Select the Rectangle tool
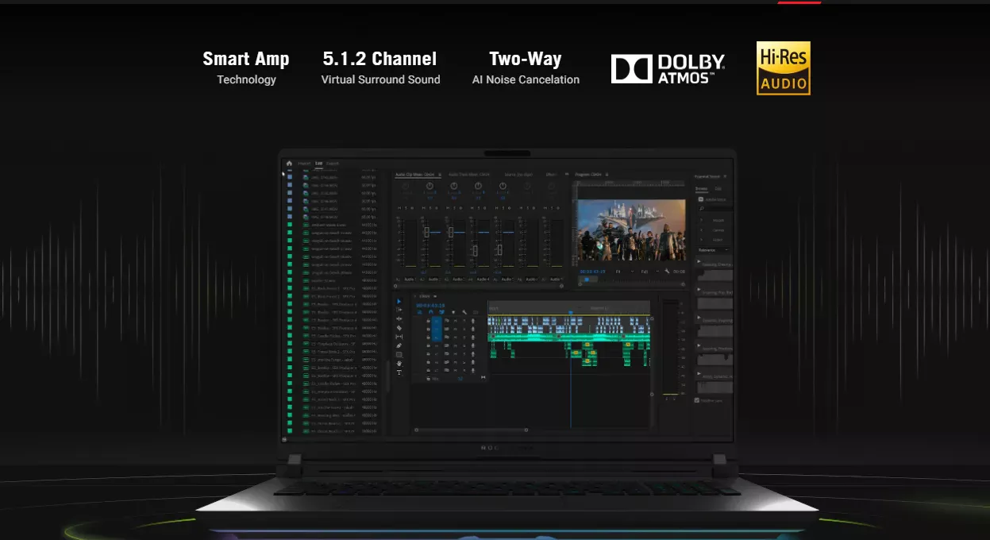Viewport: 990px width, 540px height. click(399, 355)
